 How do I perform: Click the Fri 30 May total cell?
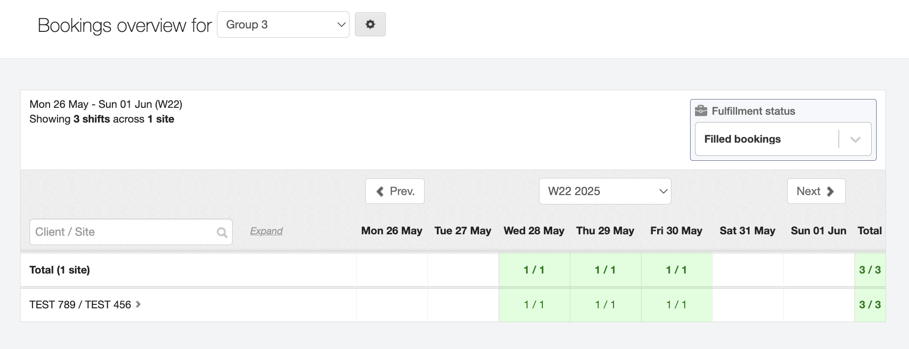coord(676,270)
